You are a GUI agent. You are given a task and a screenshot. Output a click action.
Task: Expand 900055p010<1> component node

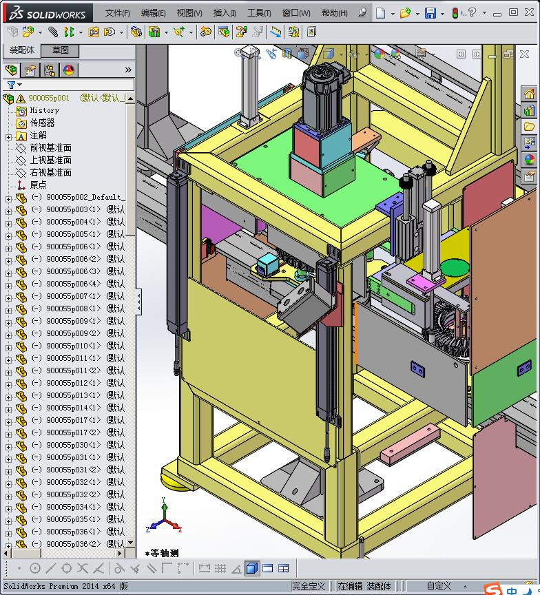click(x=8, y=348)
